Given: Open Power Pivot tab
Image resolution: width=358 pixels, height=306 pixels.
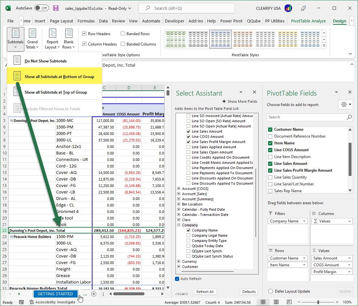Looking at the screenshot, I should (x=231, y=21).
